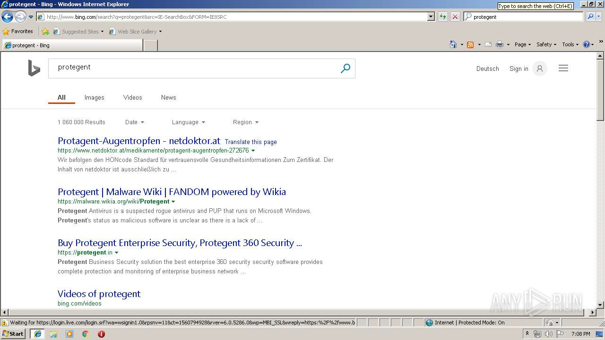Screen dimensions: 605x340
Task: Open the Protegent Malware Wiki result
Action: [x=172, y=192]
